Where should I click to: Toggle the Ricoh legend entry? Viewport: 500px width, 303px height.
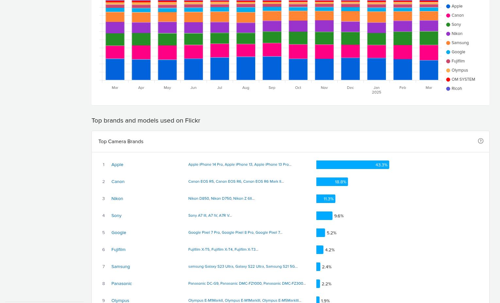456,89
